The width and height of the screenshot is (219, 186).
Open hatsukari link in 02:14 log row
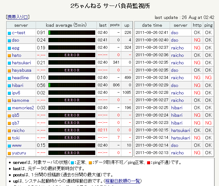pos(181,138)
